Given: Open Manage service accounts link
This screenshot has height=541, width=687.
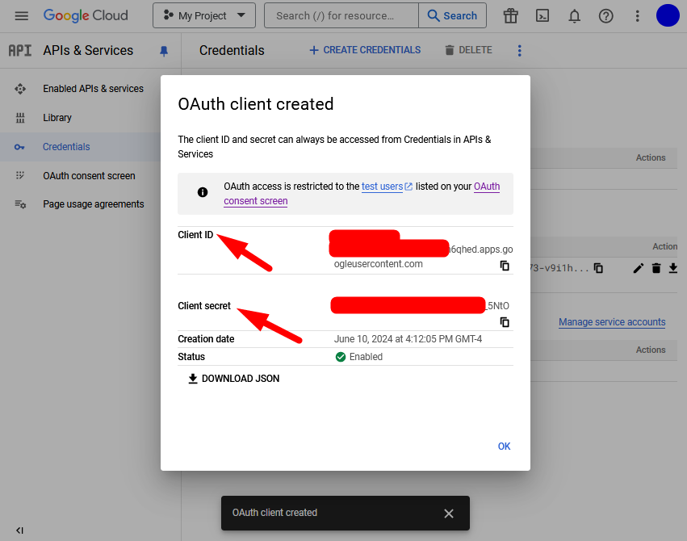Looking at the screenshot, I should point(612,322).
